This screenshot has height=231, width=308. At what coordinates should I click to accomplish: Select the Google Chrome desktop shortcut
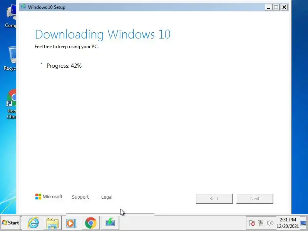[11, 104]
